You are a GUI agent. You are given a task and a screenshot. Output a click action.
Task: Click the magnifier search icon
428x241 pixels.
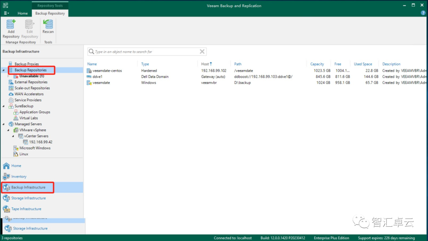(92, 52)
